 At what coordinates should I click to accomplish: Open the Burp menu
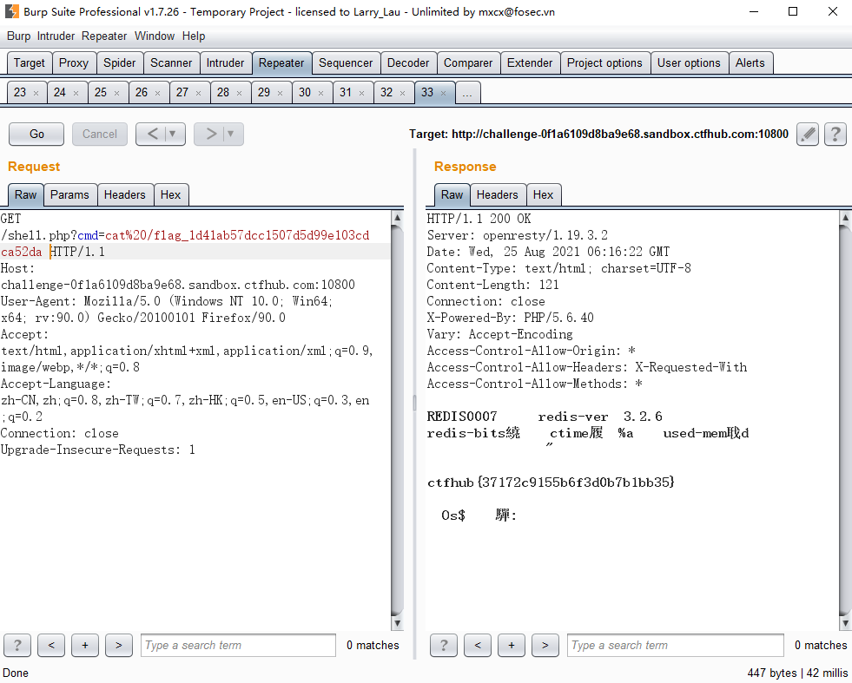pyautogui.click(x=18, y=36)
